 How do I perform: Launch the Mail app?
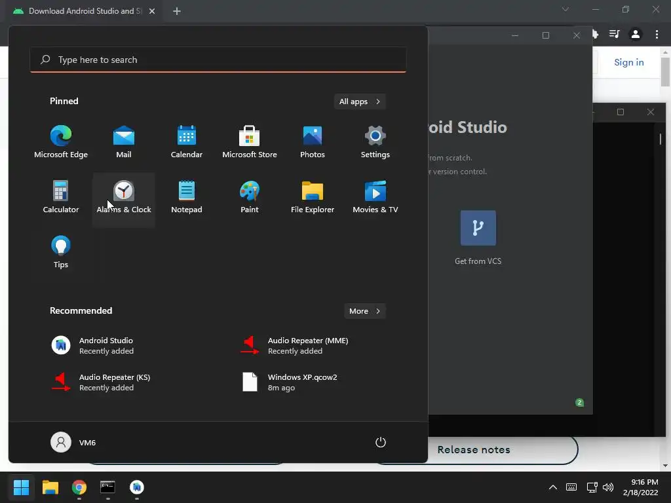point(124,142)
